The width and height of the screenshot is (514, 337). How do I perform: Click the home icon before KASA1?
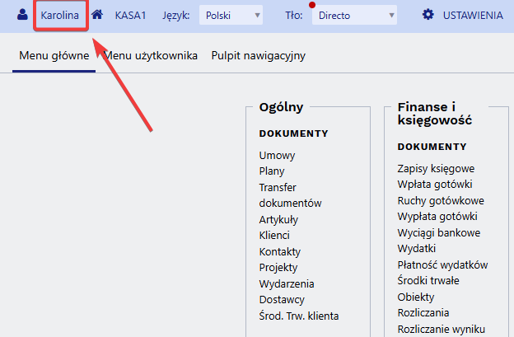(97, 15)
